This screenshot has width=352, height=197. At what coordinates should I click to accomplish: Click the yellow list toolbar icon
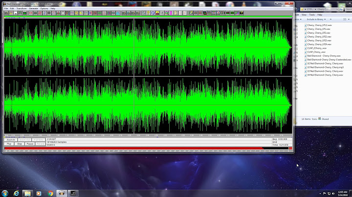[x=176, y=13]
